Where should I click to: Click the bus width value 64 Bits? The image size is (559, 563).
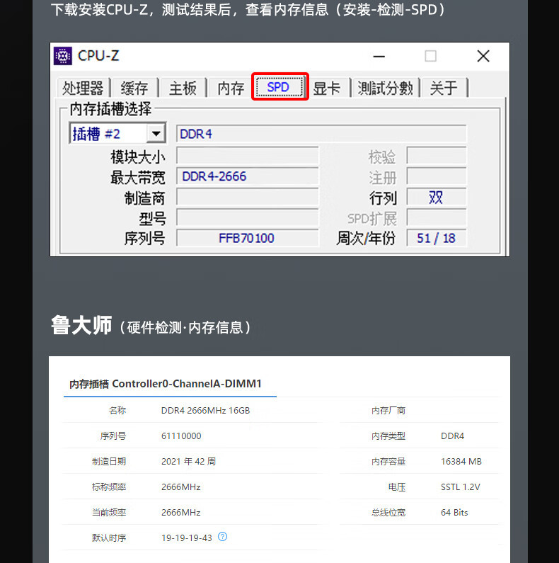pos(454,513)
